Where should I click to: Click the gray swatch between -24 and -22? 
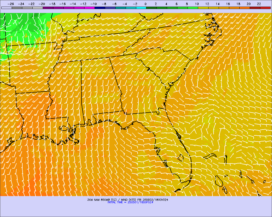click(27, 8)
